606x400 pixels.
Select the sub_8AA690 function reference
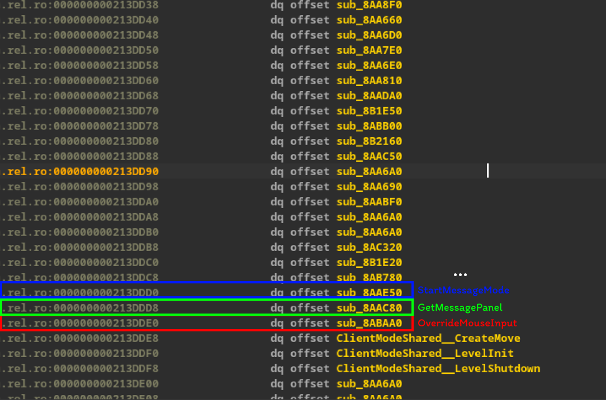click(369, 187)
